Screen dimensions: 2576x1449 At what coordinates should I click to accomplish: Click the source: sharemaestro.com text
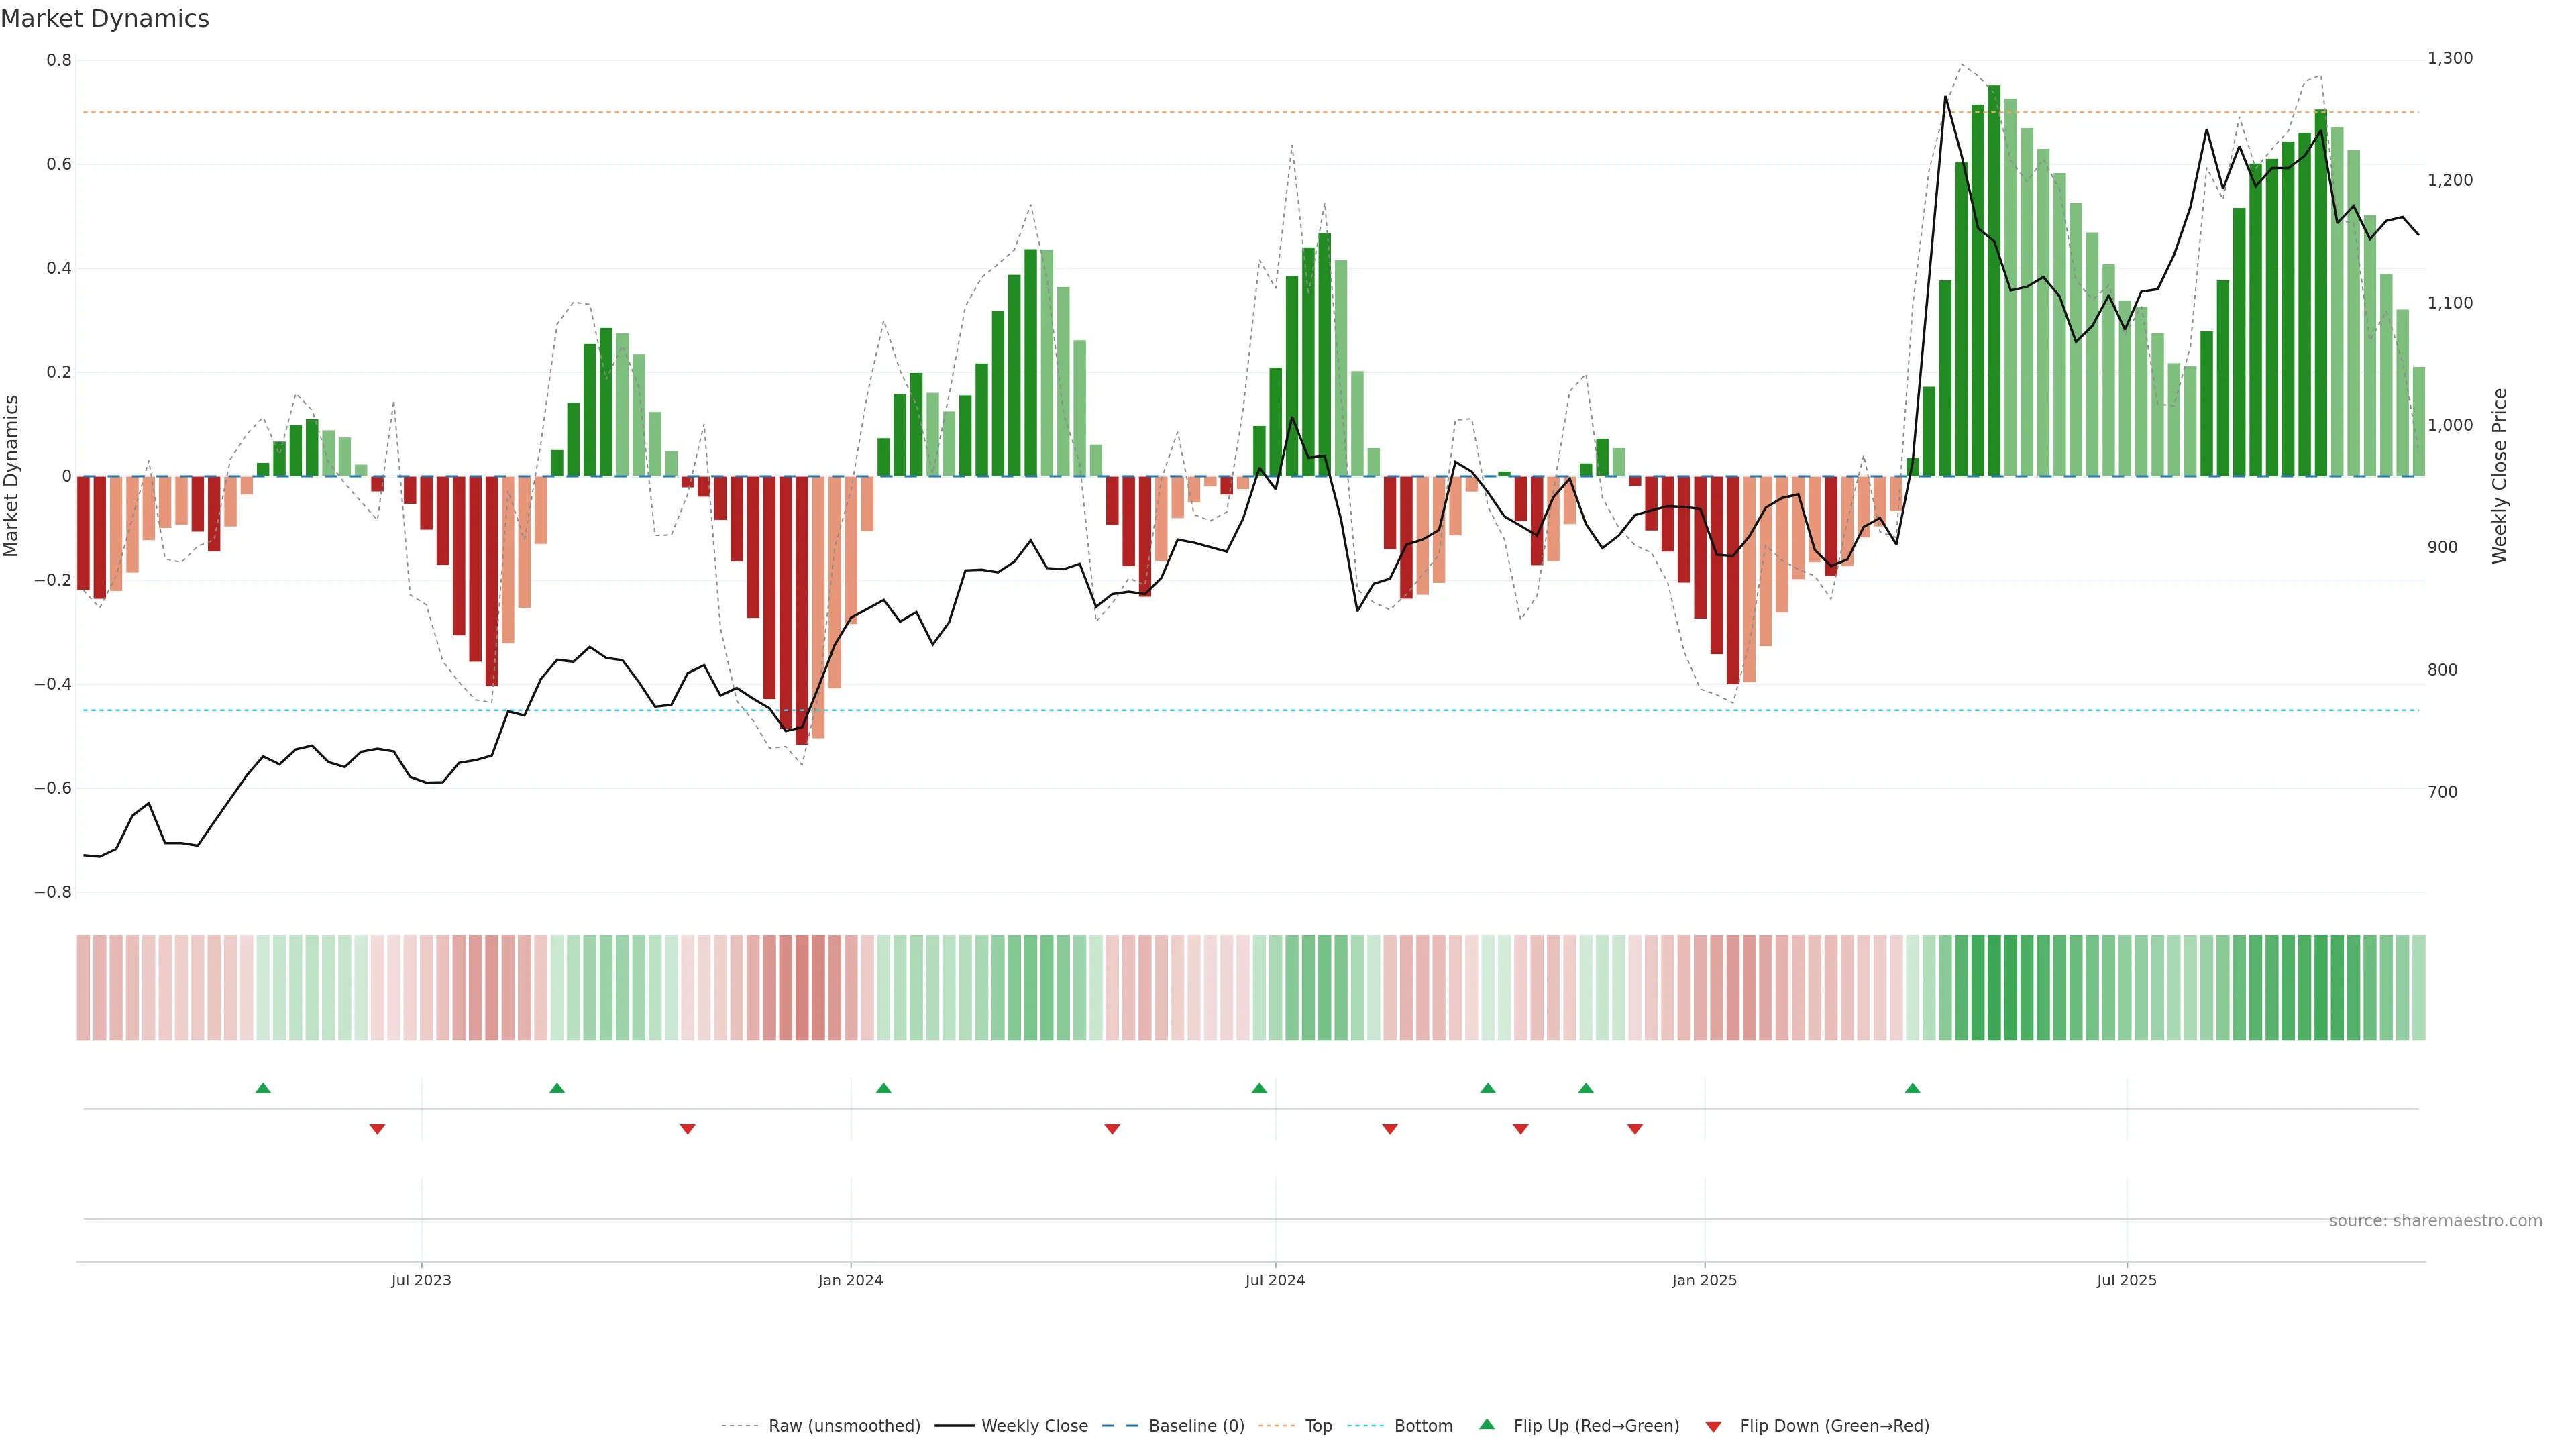[2435, 1221]
